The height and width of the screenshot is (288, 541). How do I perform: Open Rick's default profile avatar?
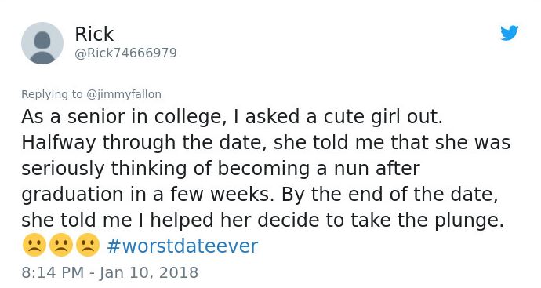42,43
